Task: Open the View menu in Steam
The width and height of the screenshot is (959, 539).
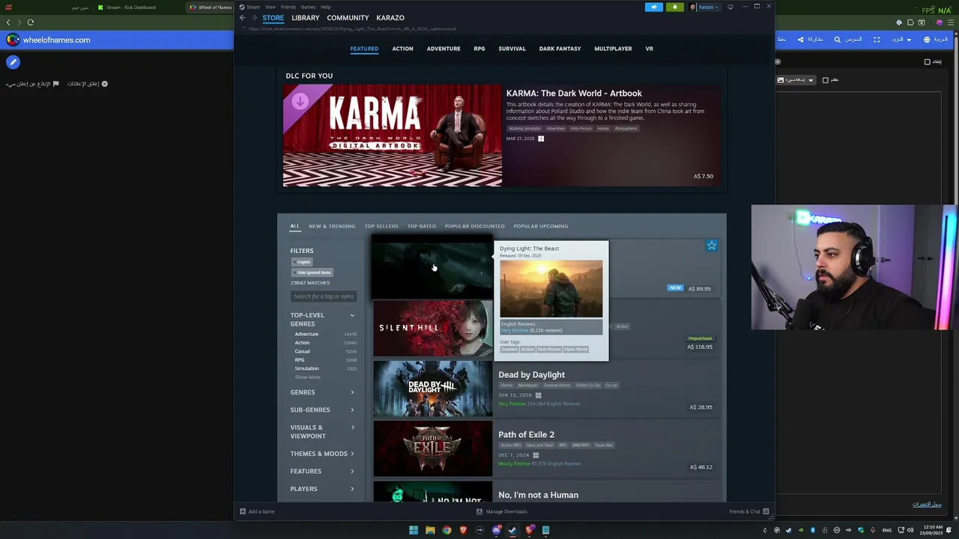Action: (x=270, y=7)
